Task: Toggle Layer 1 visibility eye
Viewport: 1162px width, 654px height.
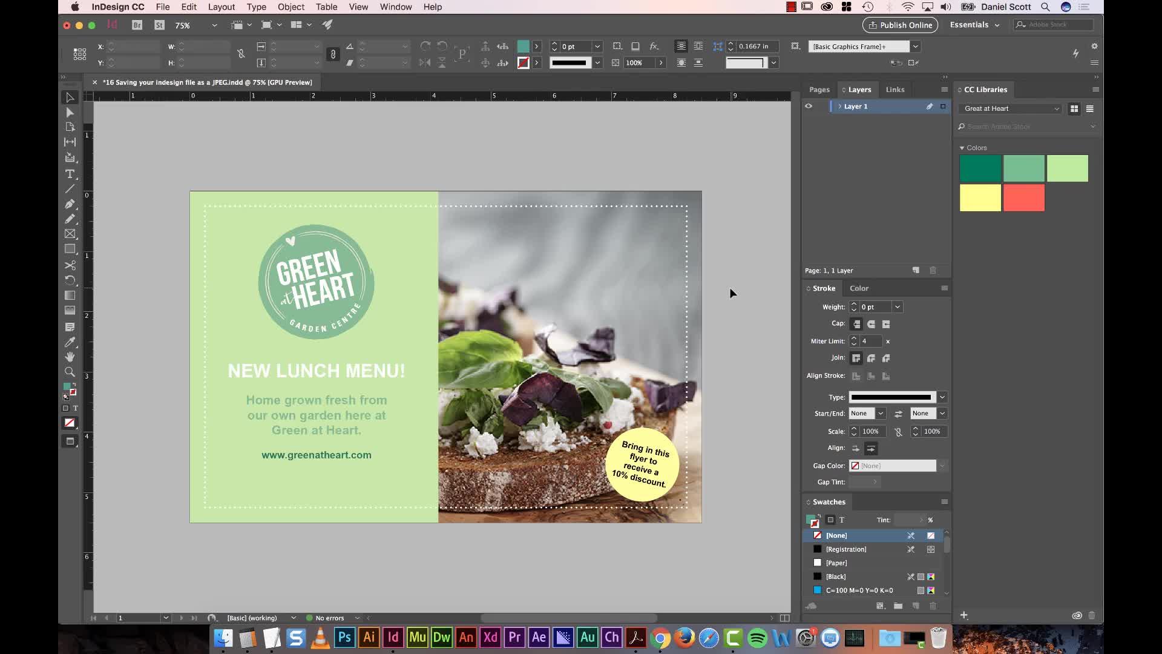Action: click(x=809, y=106)
